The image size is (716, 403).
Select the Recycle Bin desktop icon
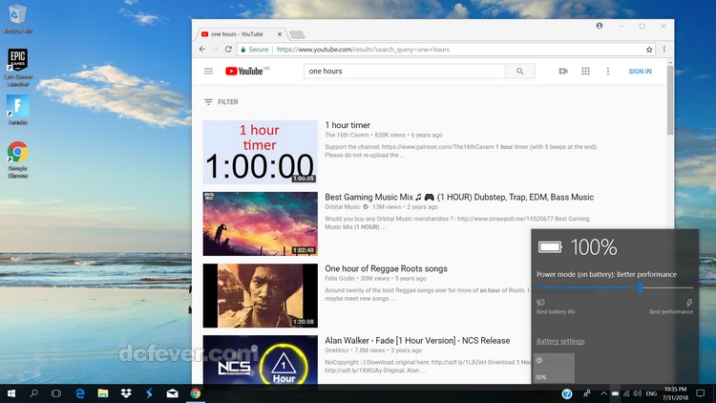tap(18, 19)
